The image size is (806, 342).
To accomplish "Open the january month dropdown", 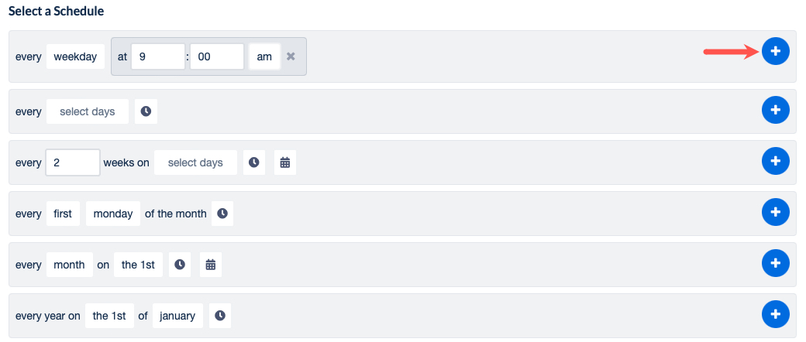I will [177, 316].
